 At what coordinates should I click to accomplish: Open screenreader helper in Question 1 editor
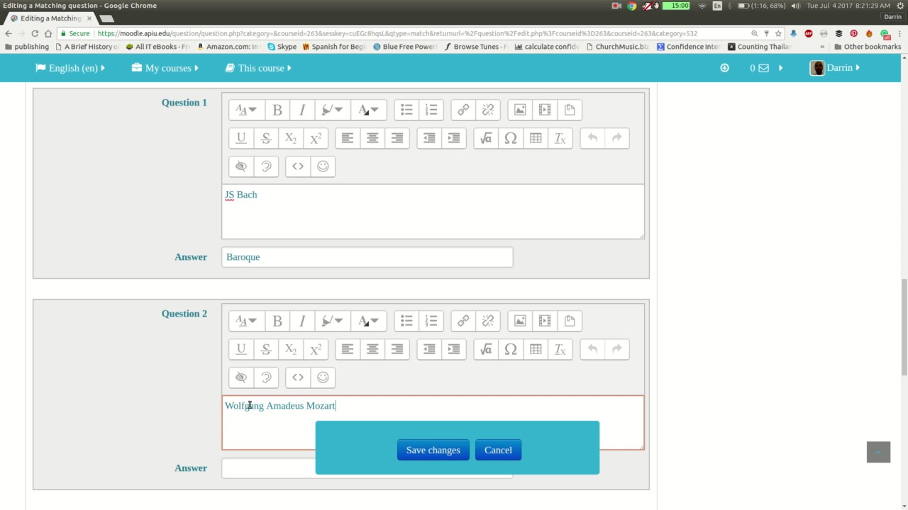point(266,166)
